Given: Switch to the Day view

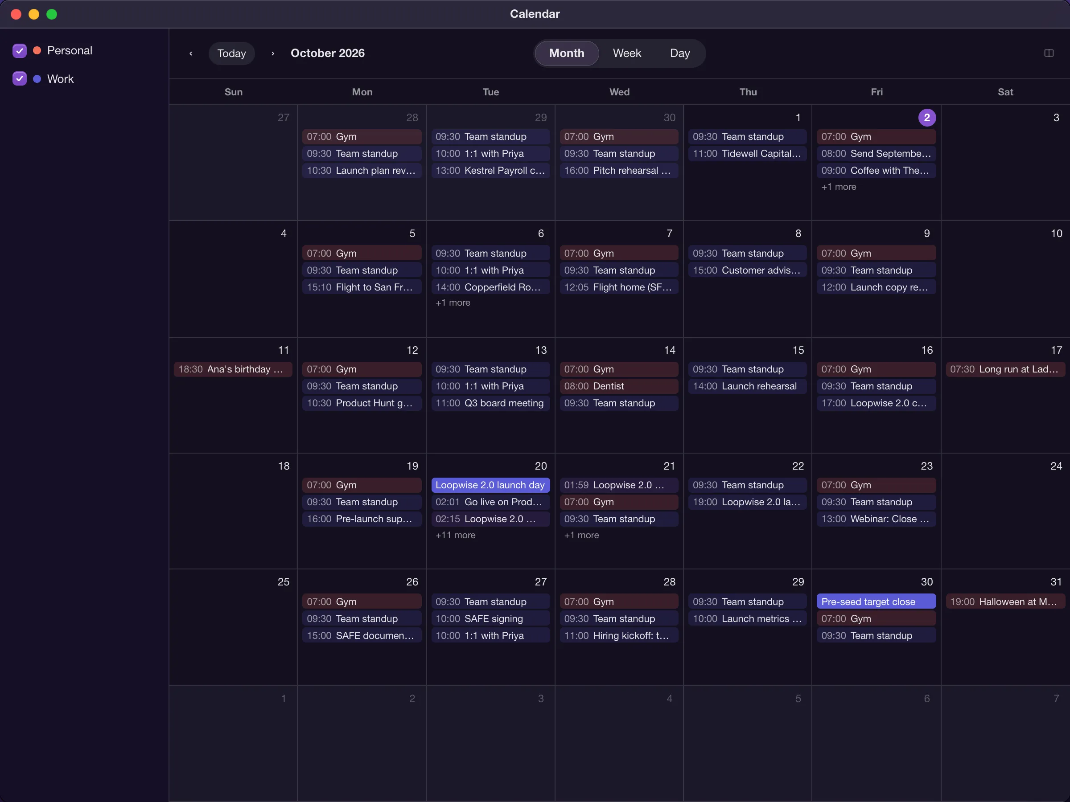Looking at the screenshot, I should [x=679, y=53].
